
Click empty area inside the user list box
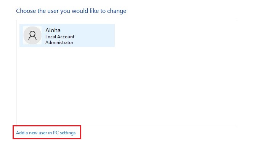click(127, 87)
